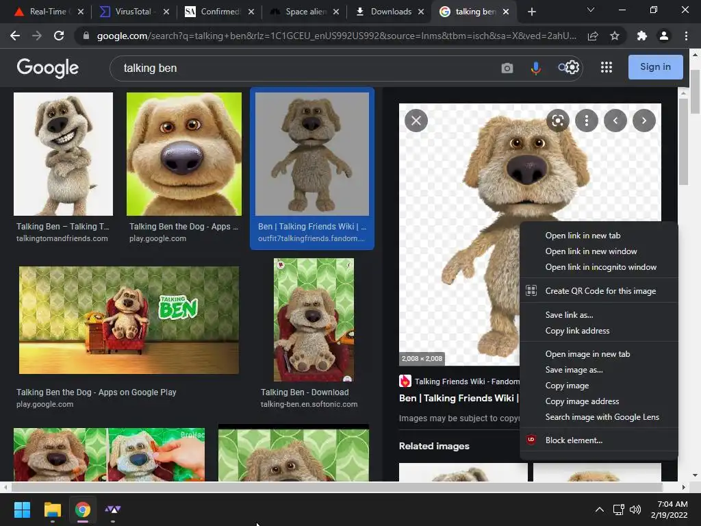The image size is (701, 526).
Task: Close the image preview panel
Action: click(416, 121)
